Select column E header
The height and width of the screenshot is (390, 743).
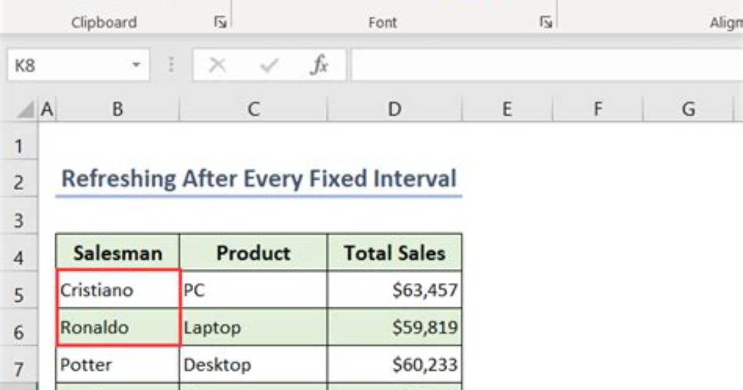point(507,109)
